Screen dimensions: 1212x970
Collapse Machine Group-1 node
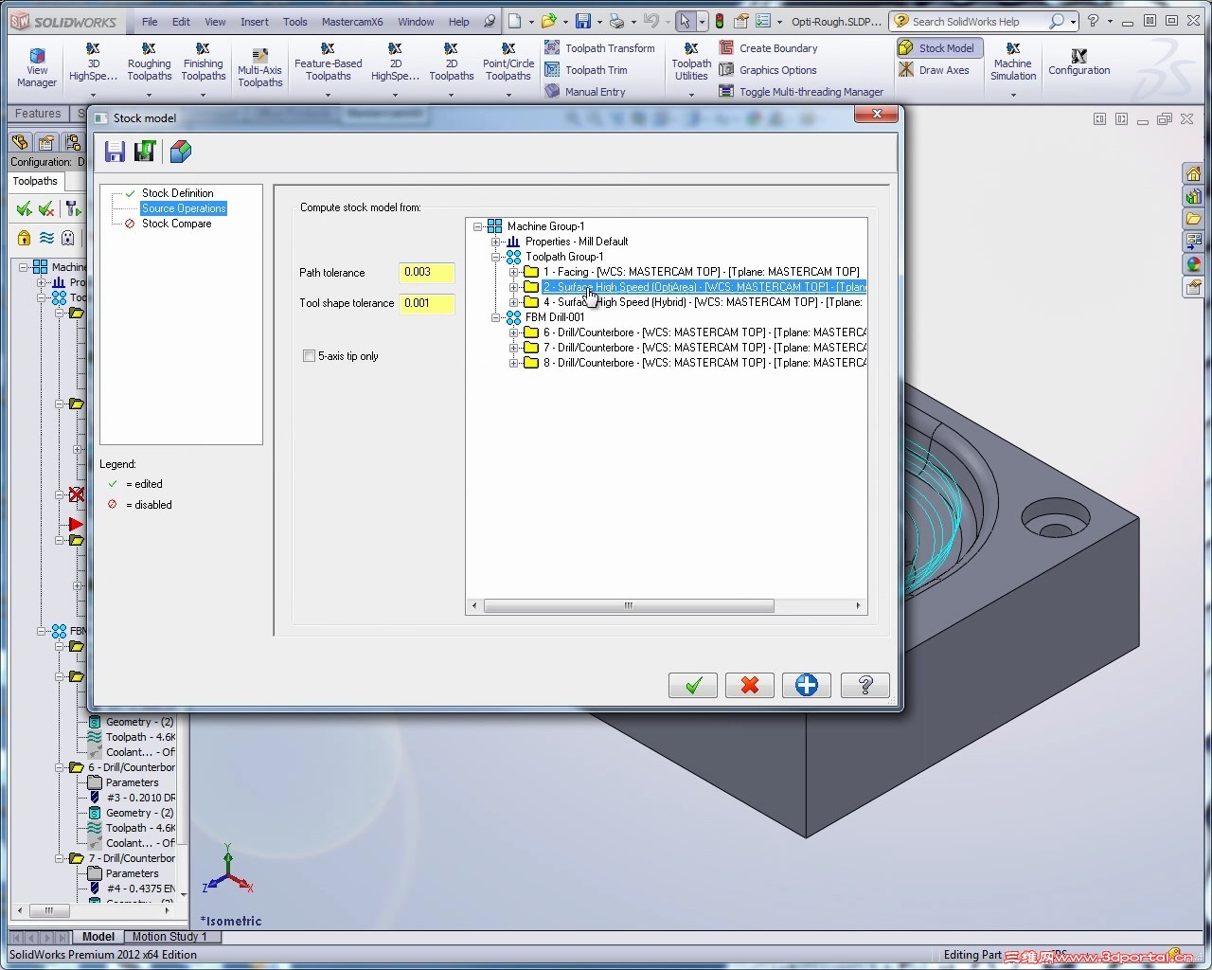pyautogui.click(x=479, y=226)
